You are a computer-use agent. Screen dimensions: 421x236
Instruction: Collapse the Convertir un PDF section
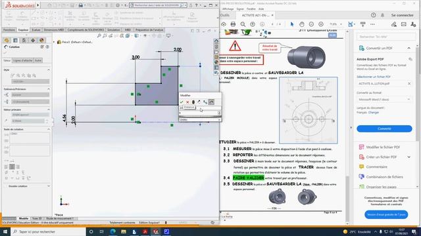click(x=409, y=48)
